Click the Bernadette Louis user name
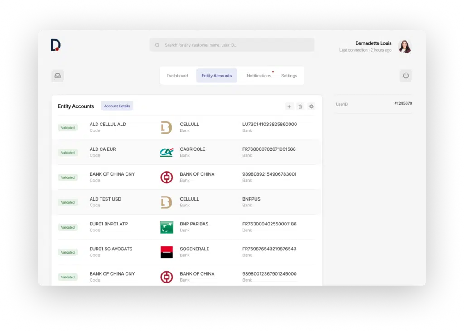 373,43
